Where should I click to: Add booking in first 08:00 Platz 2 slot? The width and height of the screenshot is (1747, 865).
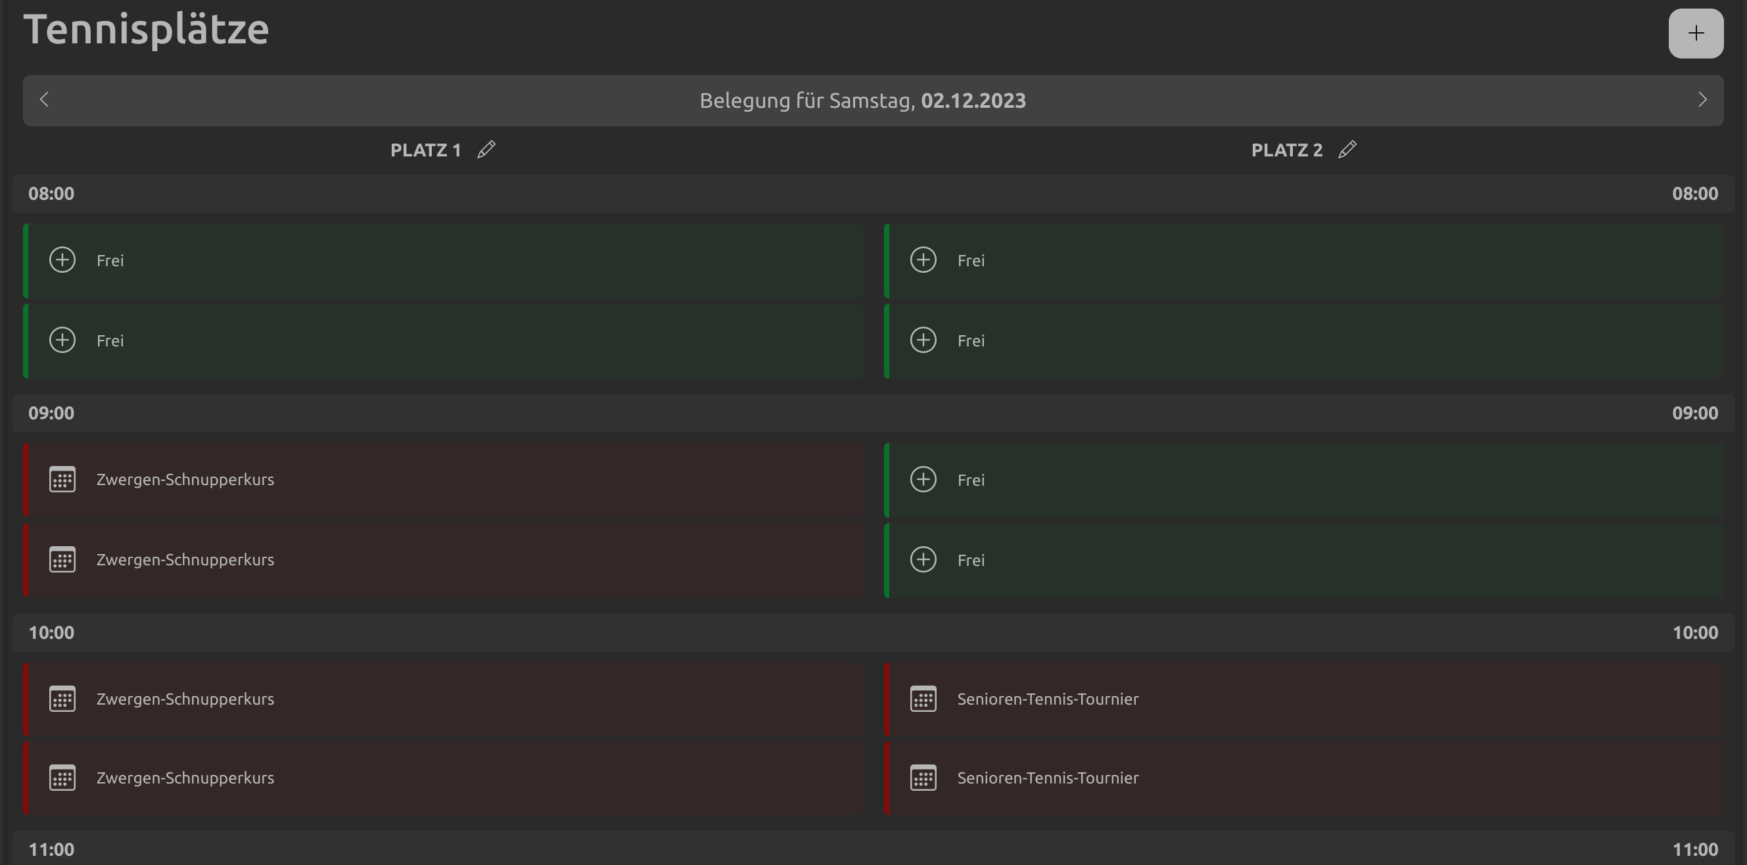click(923, 260)
